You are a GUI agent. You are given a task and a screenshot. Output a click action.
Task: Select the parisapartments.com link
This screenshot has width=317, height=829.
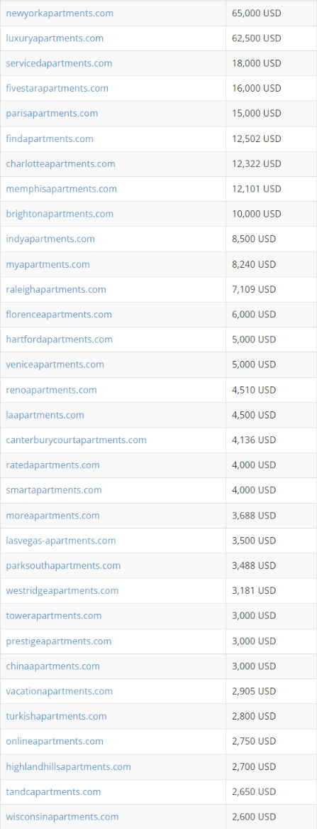point(52,114)
